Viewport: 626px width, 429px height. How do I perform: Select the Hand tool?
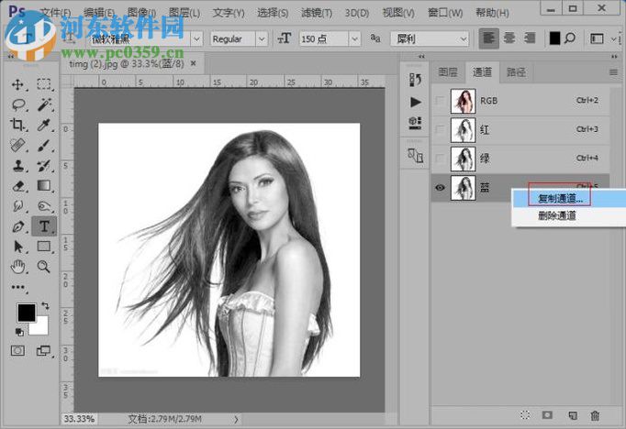17,267
